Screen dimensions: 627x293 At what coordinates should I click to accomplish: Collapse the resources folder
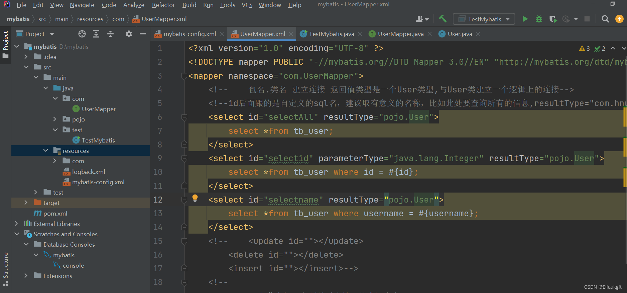(x=45, y=151)
